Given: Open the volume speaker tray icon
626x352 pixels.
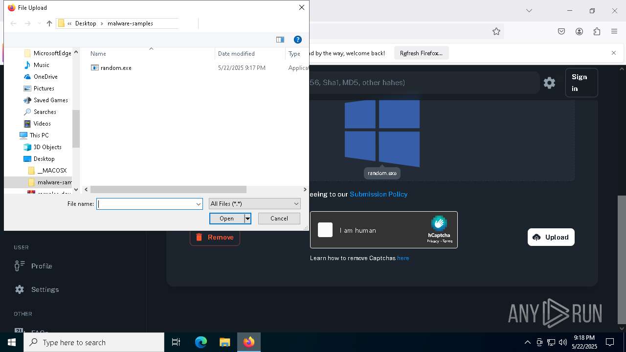Looking at the screenshot, I should click(562, 342).
